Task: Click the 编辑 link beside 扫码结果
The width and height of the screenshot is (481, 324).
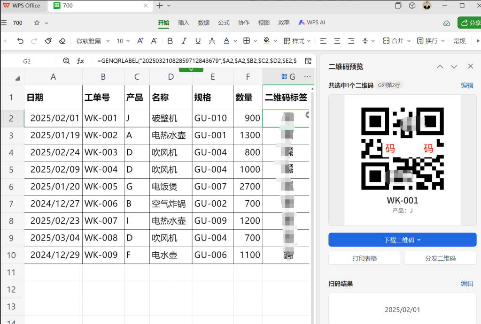Action: (467, 284)
